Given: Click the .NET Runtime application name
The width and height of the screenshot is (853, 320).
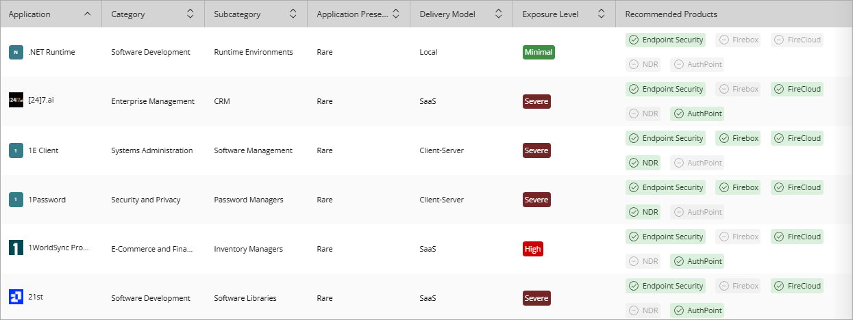Looking at the screenshot, I should click(x=52, y=52).
